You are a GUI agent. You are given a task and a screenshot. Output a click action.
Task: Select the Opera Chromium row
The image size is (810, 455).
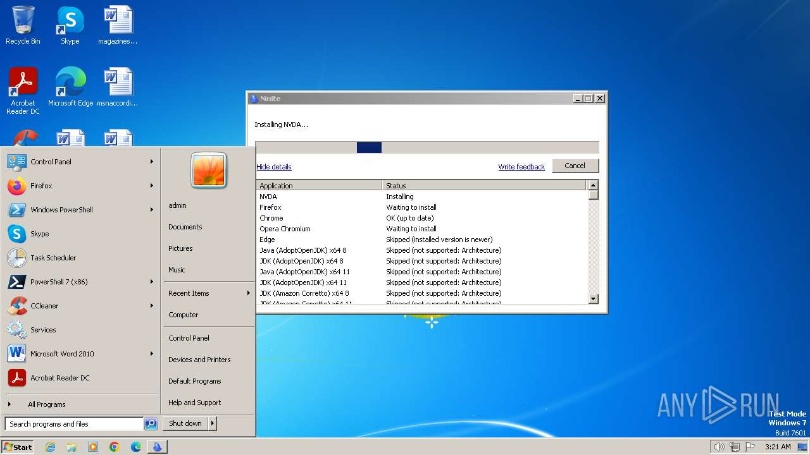click(x=422, y=229)
